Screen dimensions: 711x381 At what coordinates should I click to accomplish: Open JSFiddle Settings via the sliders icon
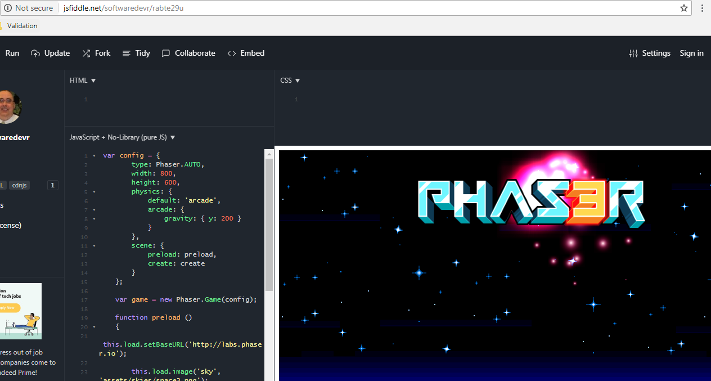[634, 53]
